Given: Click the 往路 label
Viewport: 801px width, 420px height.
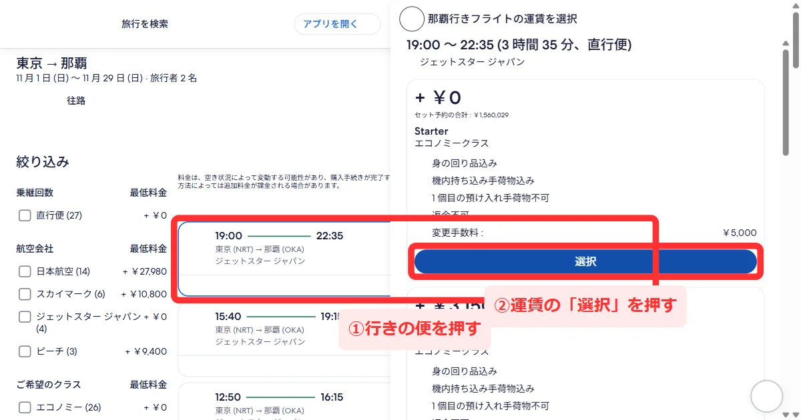Looking at the screenshot, I should point(76,101).
